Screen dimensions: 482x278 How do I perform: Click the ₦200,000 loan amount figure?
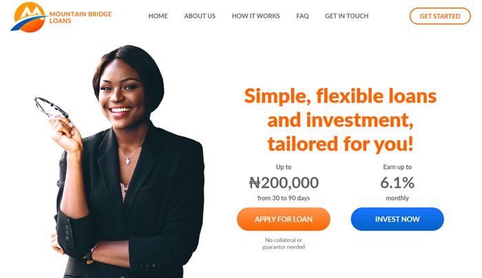284,183
